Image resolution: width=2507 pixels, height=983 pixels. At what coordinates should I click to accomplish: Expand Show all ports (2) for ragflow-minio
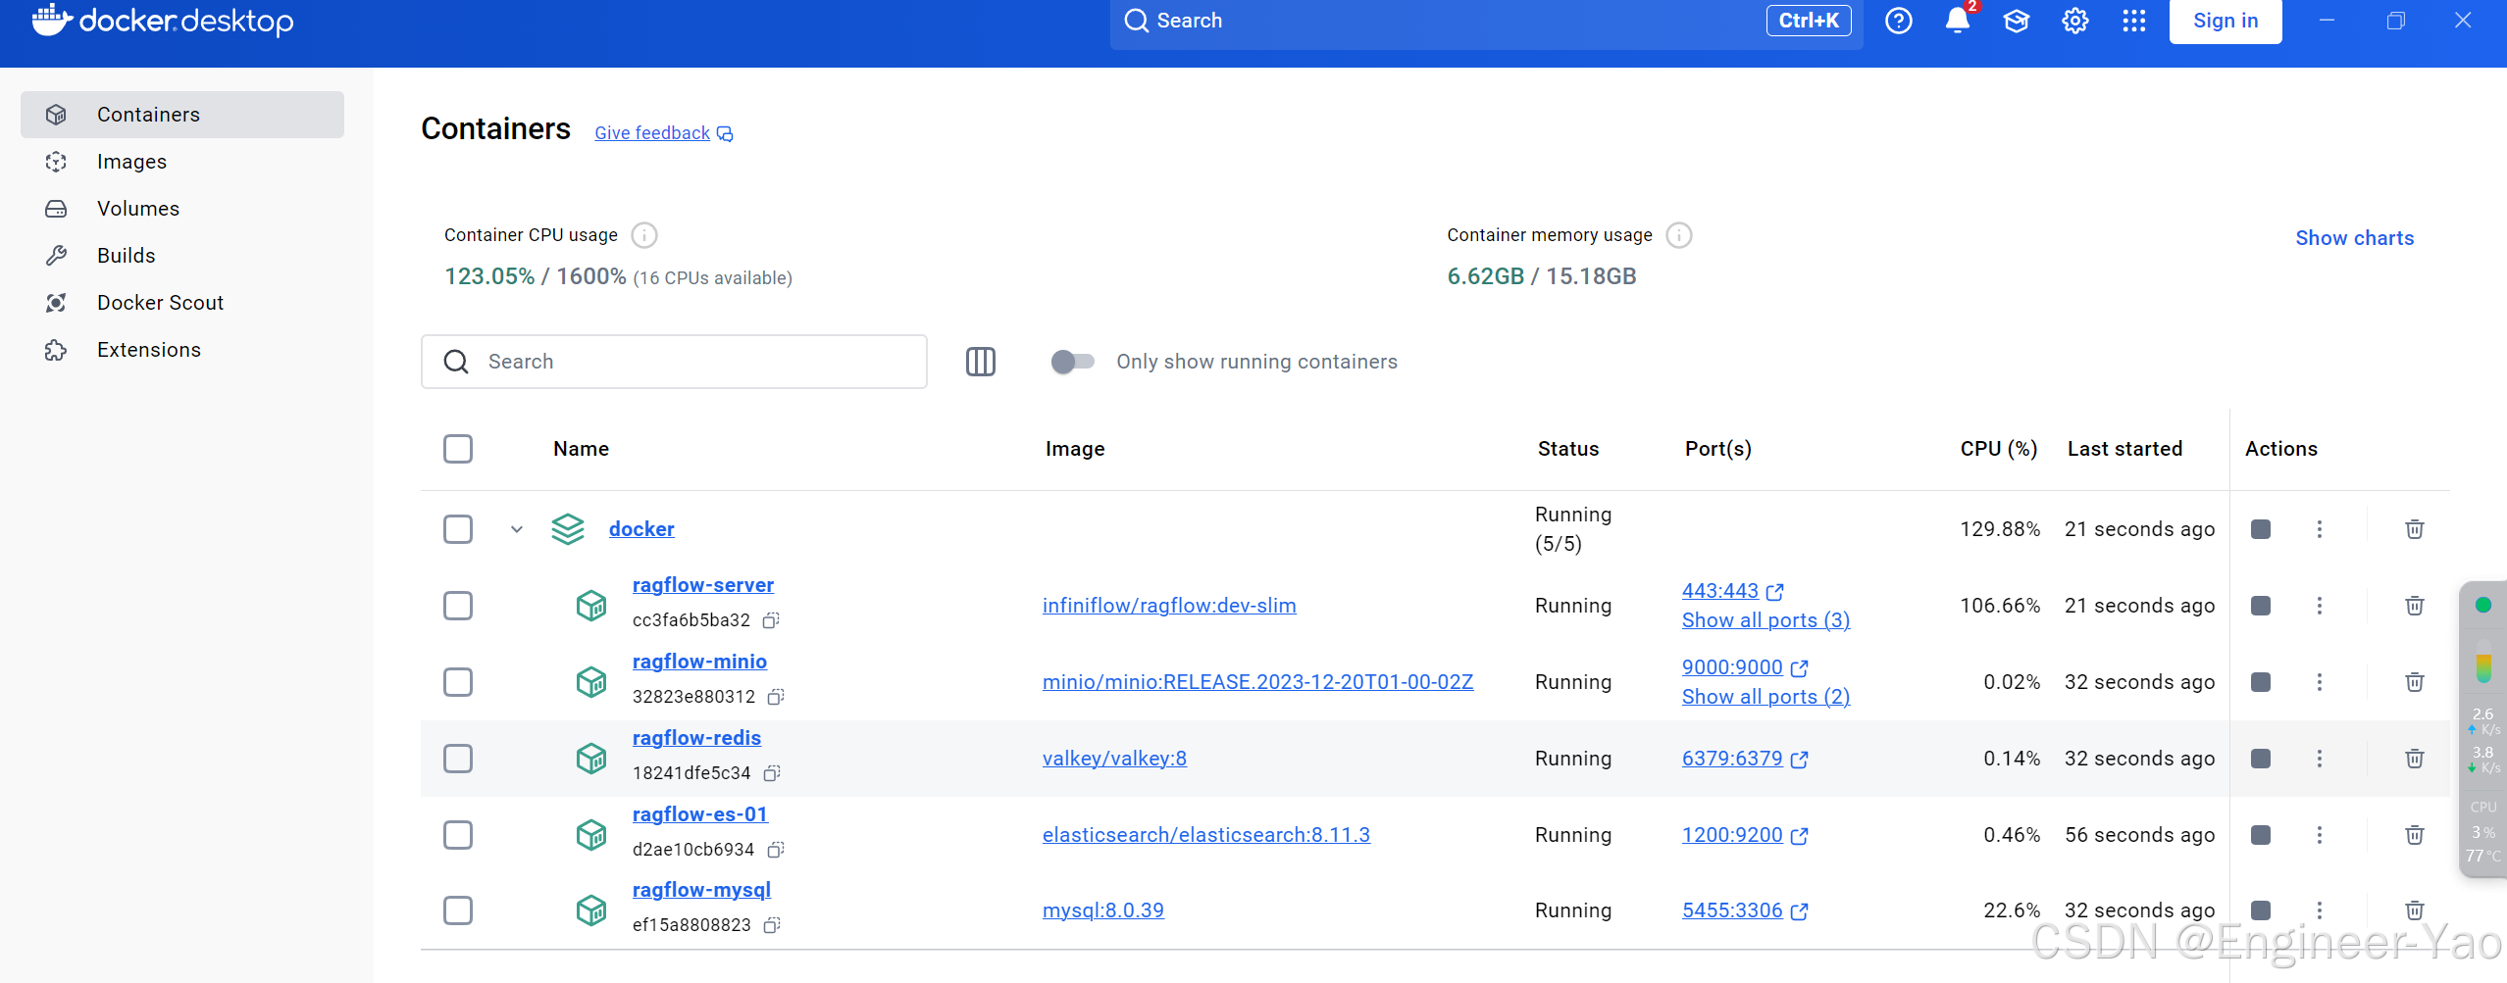[1765, 697]
